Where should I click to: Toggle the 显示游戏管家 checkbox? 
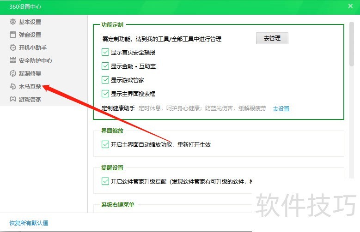(x=105, y=80)
